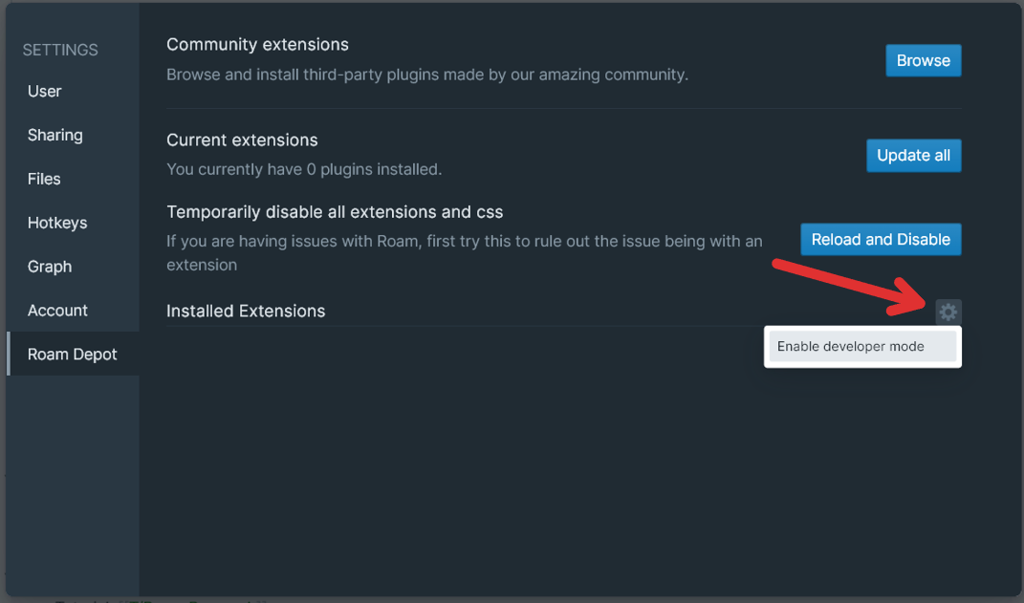Screen dimensions: 1024x603
Task: Click the SETTINGS sidebar header
Action: coord(60,50)
